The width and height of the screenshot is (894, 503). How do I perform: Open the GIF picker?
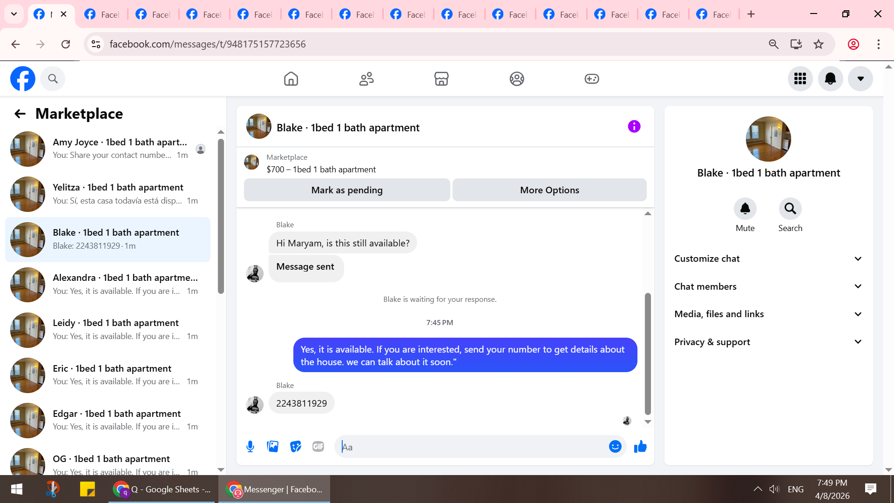pyautogui.click(x=318, y=447)
